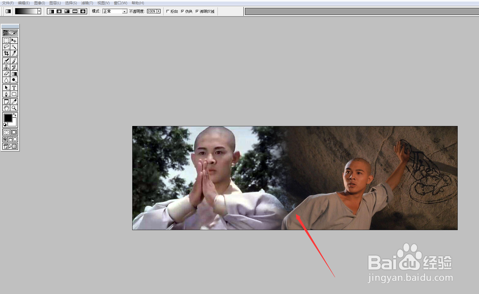Select the Blur tool
The height and width of the screenshot is (294, 479).
[6, 80]
